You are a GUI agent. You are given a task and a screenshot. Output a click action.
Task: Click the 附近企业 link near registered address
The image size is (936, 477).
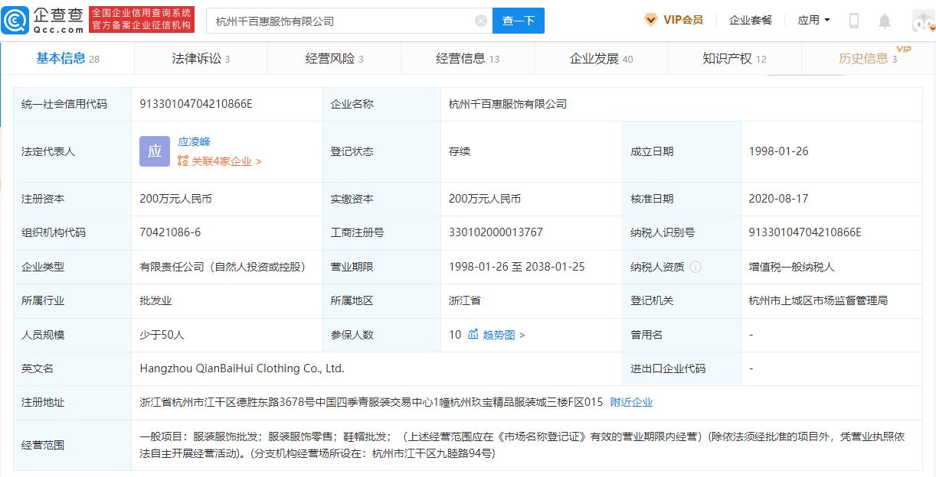click(x=631, y=401)
